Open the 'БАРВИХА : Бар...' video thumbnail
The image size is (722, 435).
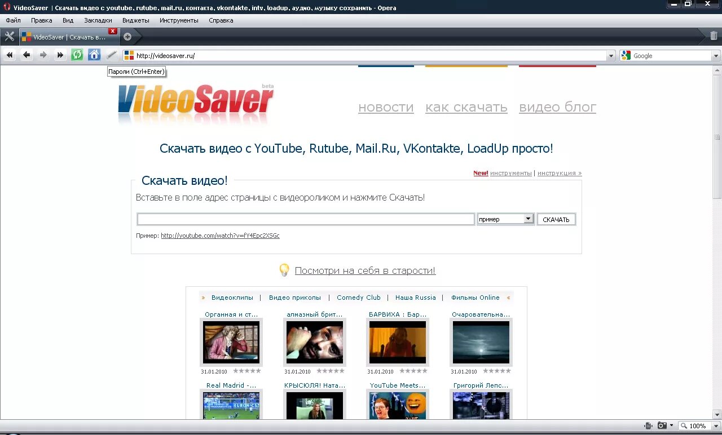(398, 342)
